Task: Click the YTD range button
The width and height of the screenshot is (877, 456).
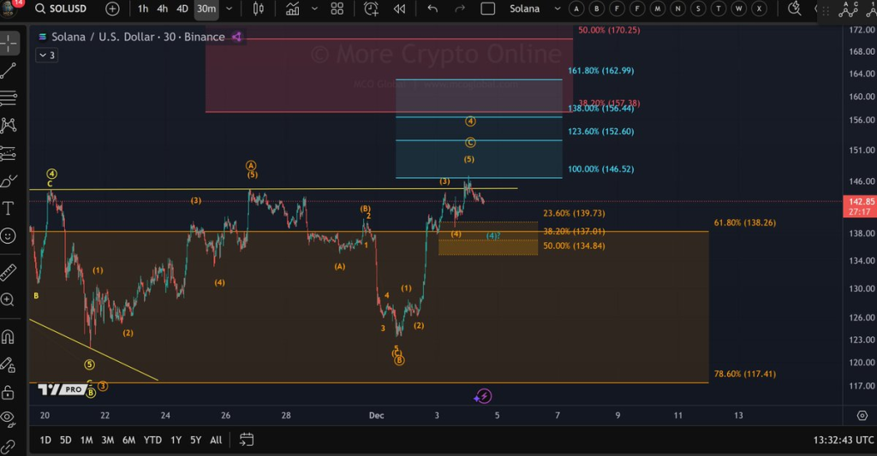Action: click(x=152, y=440)
